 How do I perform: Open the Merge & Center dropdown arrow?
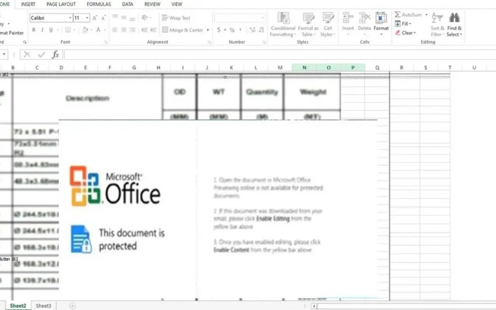tap(208, 30)
